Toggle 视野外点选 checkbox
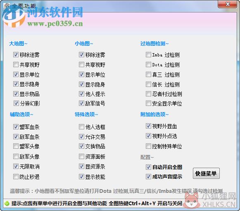The height and width of the screenshot is (211, 240). click(148, 136)
